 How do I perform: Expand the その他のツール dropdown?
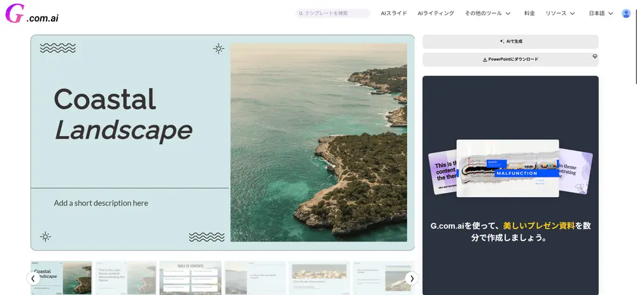(x=487, y=13)
